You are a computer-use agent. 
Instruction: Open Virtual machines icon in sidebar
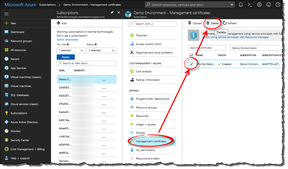coord(6,86)
